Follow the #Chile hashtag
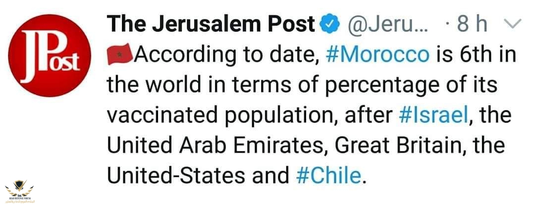The image size is (535, 204). [328, 176]
